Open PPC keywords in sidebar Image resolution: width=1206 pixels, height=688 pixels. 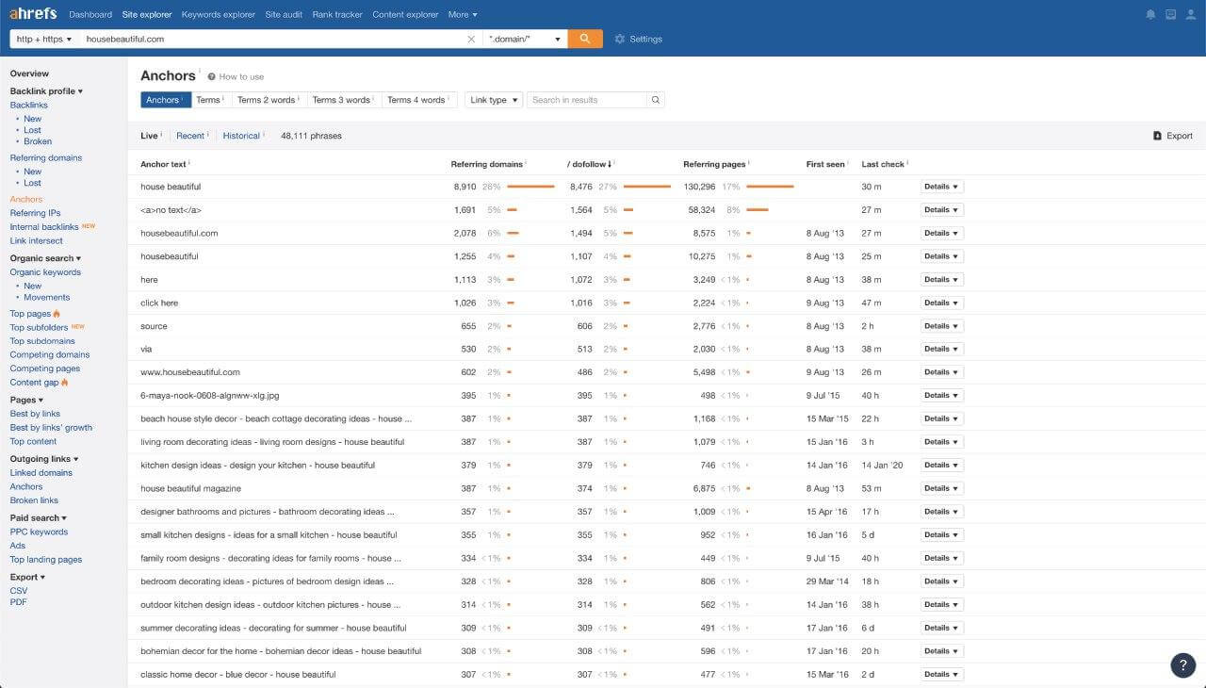[39, 532]
